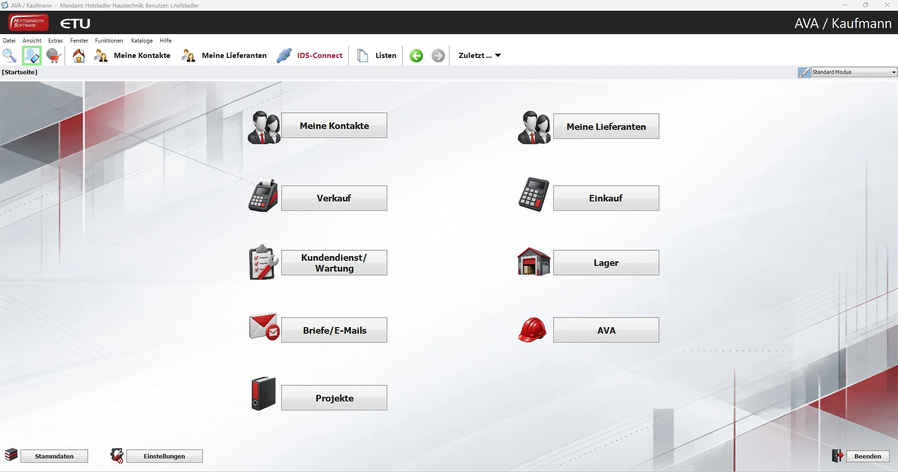Click the calculator Einkauf icon
The width and height of the screenshot is (898, 472).
click(x=534, y=194)
